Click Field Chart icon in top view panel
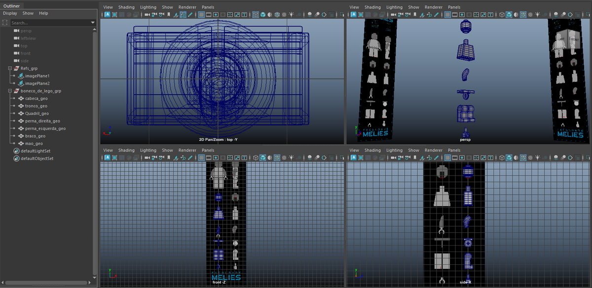The width and height of the screenshot is (592, 288). pos(230,15)
